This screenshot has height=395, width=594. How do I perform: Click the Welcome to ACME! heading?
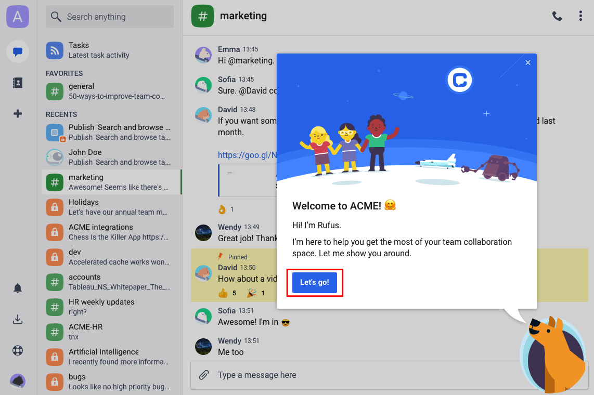(x=337, y=206)
